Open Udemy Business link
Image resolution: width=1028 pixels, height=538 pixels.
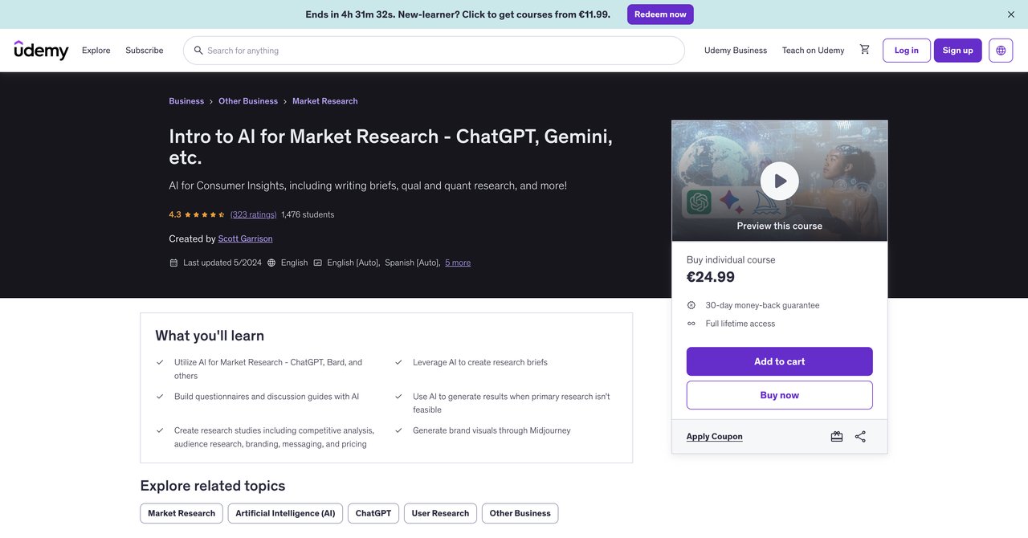[736, 51]
